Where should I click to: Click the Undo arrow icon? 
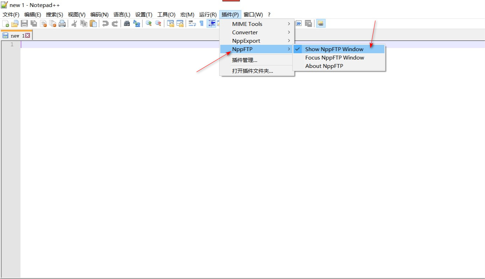[105, 23]
